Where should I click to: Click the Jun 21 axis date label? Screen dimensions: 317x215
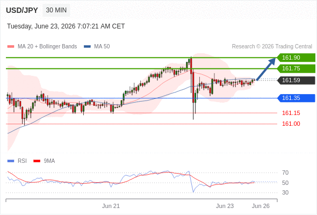(111, 206)
